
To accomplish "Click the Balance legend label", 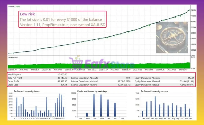I will 11,6.
